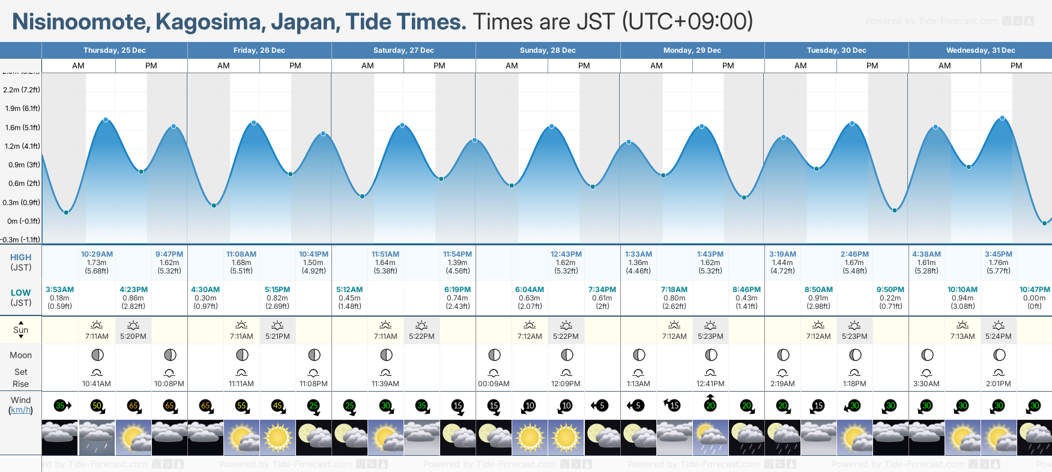Click the Saturday, 27 Dec column header
Viewport: 1052px width, 472px height.
(404, 50)
